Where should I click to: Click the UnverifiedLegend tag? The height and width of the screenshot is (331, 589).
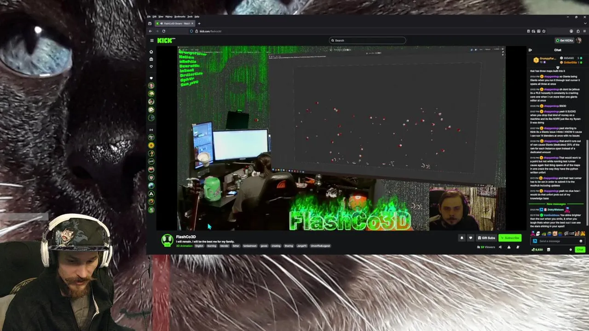coord(320,246)
